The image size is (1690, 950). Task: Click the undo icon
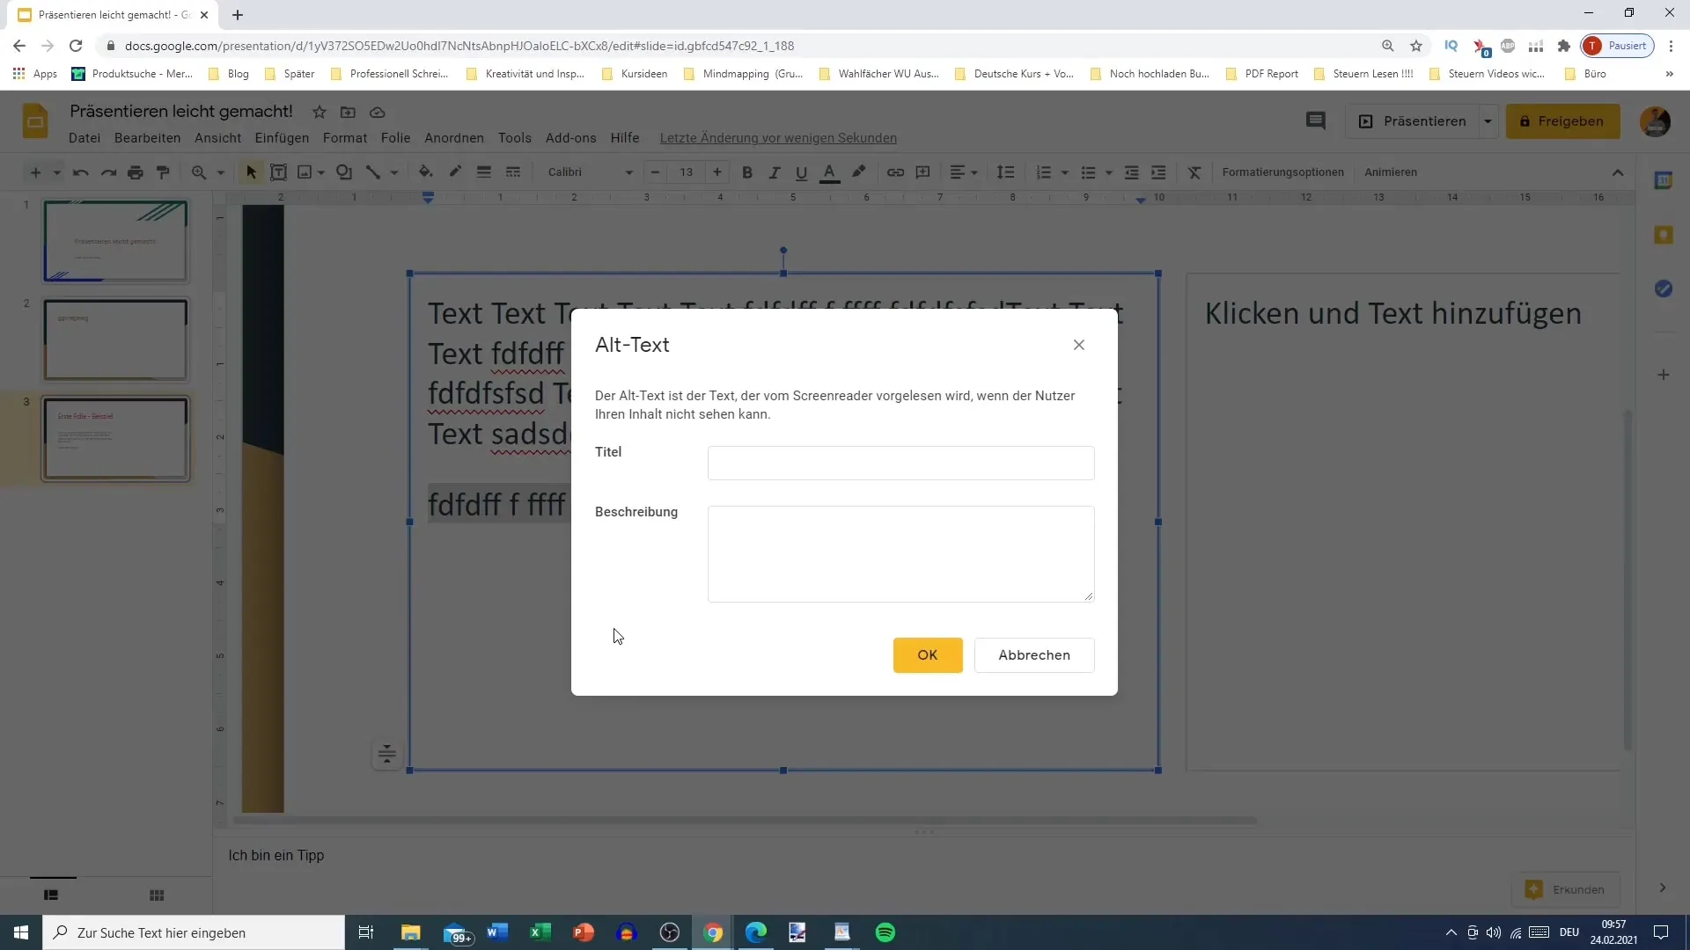pos(81,172)
